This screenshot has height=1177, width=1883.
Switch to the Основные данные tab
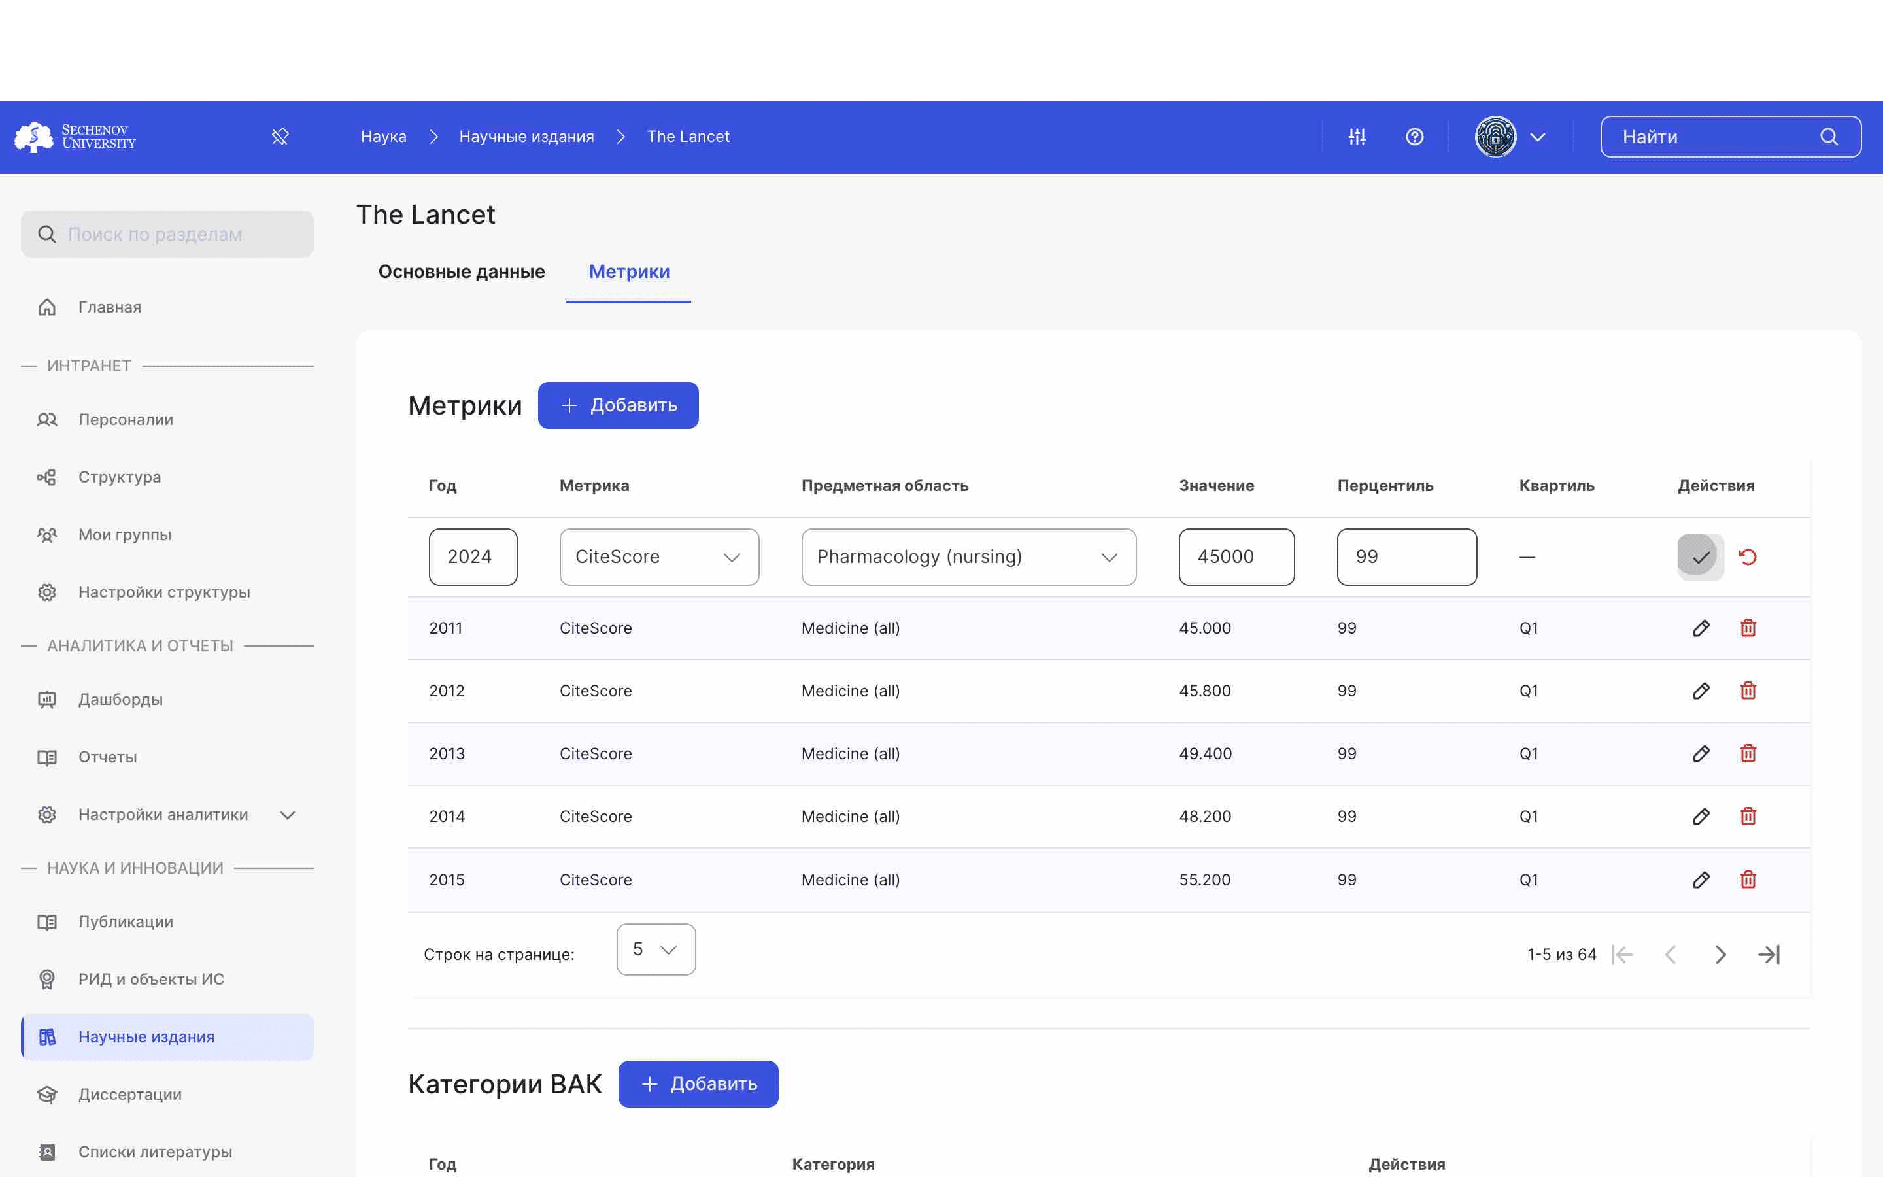click(x=461, y=271)
